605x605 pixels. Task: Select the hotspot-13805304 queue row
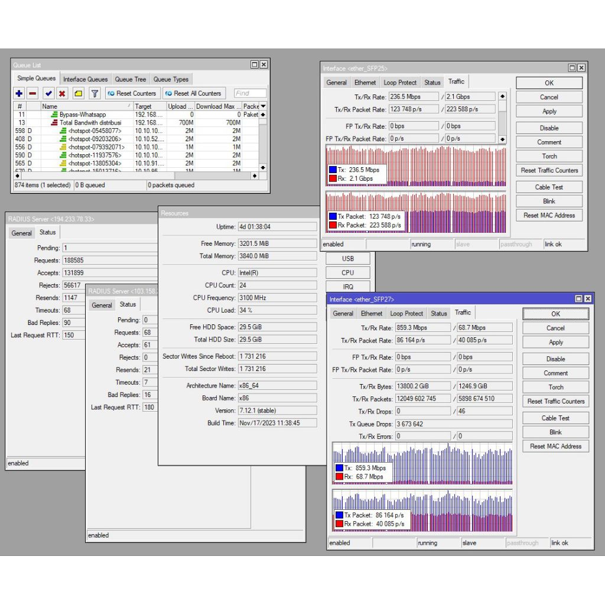pos(136,163)
